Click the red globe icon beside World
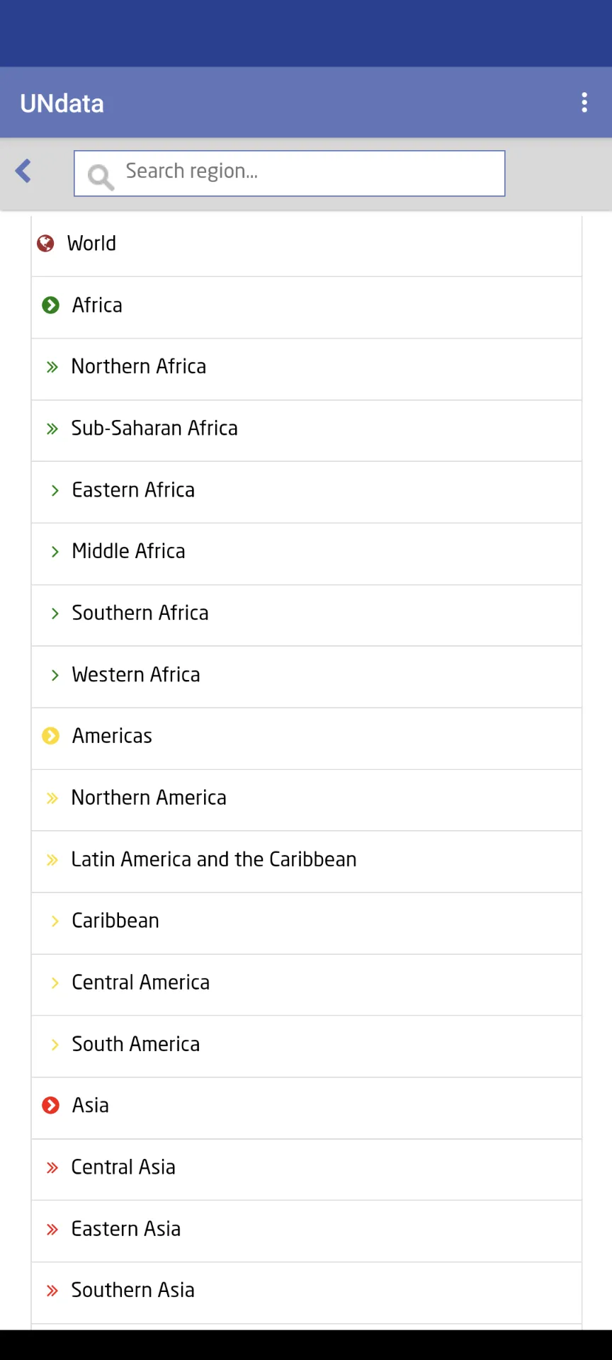 (x=45, y=244)
